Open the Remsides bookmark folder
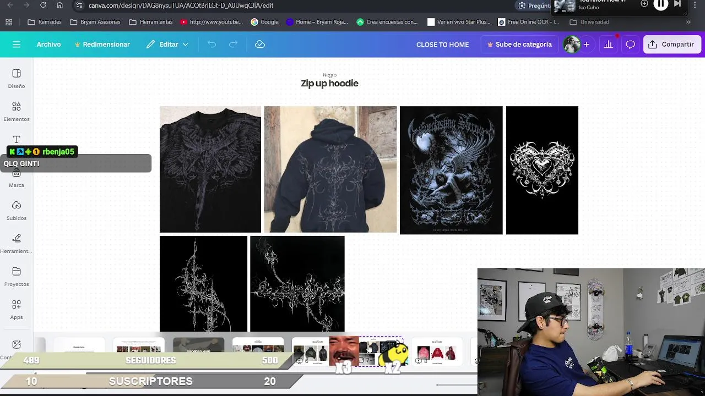This screenshot has width=705, height=396. [x=45, y=22]
